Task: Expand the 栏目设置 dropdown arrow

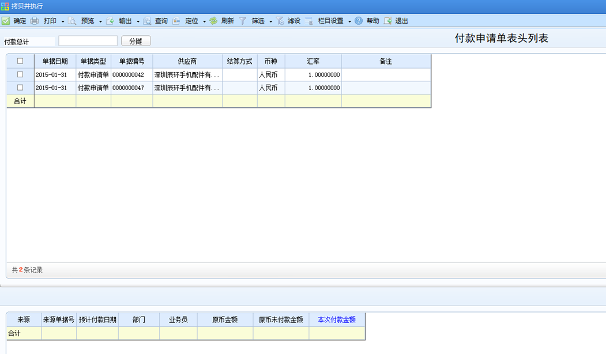Action: [x=349, y=22]
